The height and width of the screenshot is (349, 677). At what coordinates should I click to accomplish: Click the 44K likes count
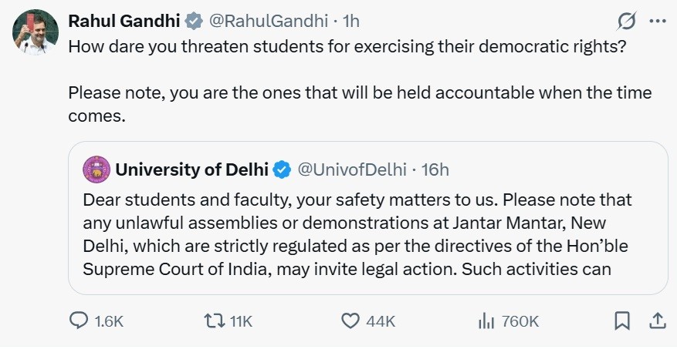pyautogui.click(x=381, y=321)
